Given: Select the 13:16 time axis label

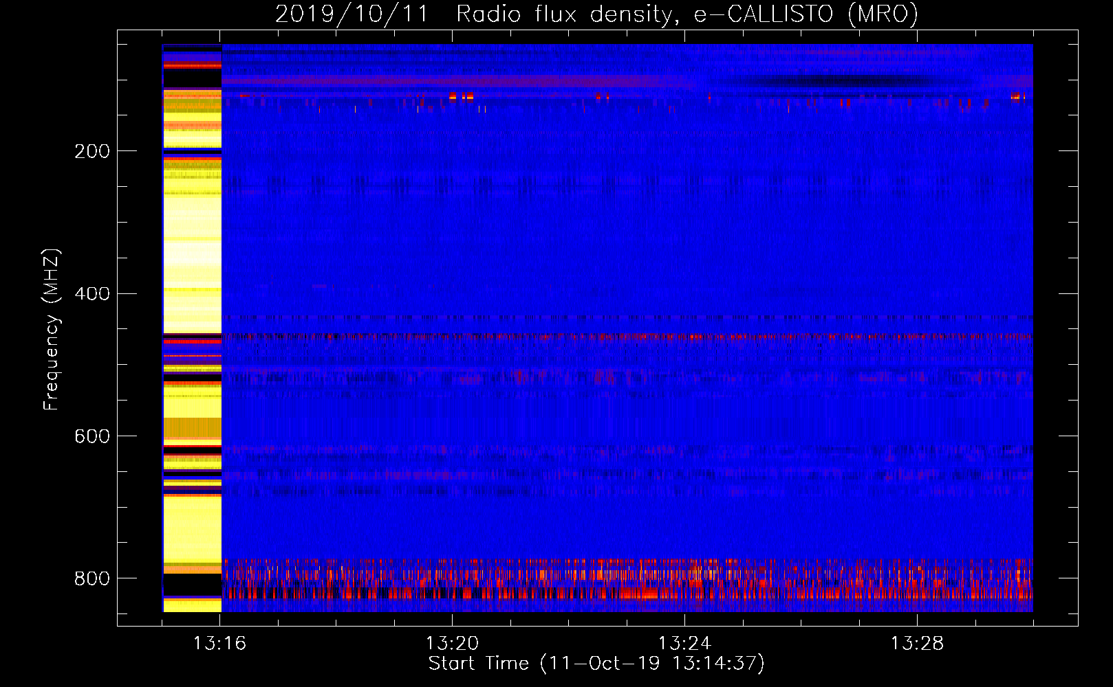Looking at the screenshot, I should (x=219, y=643).
